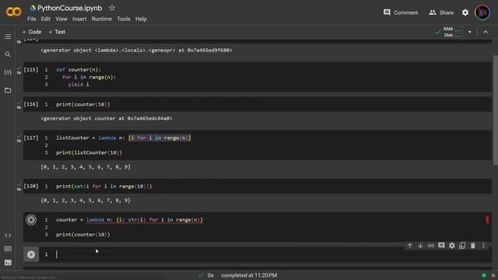The height and width of the screenshot is (280, 498).
Task: Click the Share button
Action: (441, 12)
